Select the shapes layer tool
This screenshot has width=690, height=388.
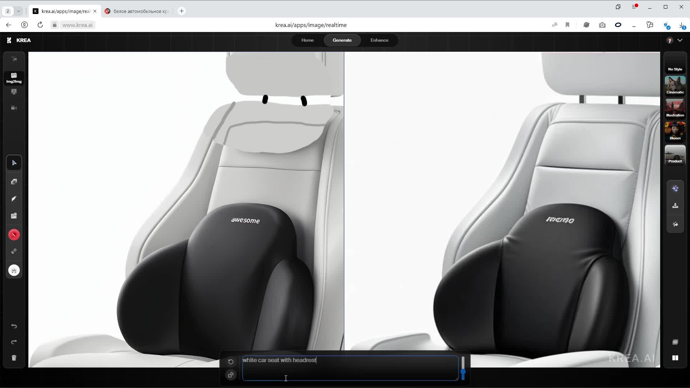click(x=14, y=182)
